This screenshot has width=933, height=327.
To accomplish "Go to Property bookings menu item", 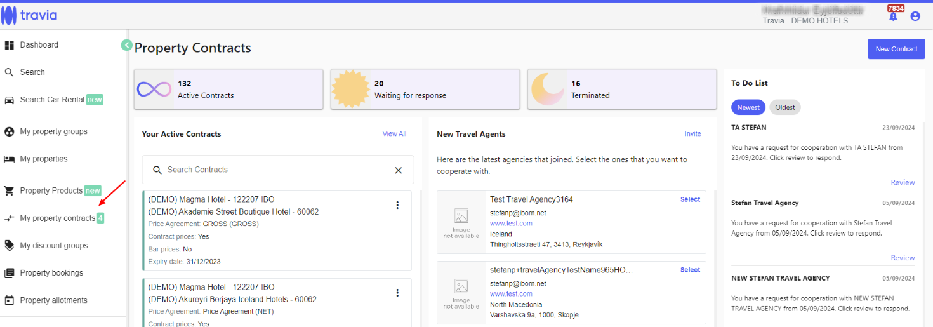I will coord(51,273).
